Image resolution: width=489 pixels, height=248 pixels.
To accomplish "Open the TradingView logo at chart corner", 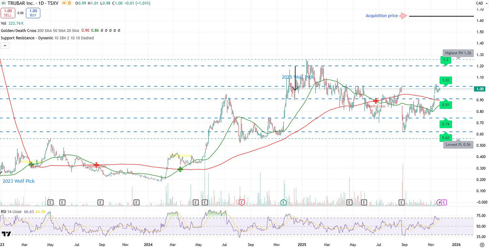I will pos(6,234).
